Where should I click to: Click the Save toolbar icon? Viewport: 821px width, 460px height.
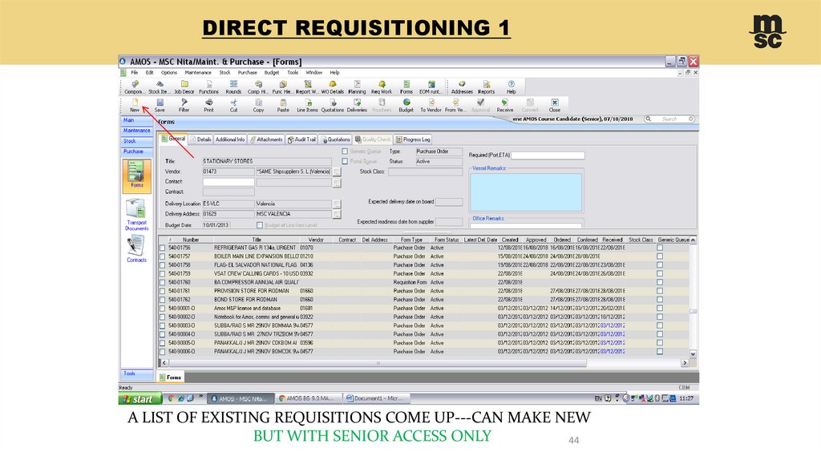click(160, 105)
